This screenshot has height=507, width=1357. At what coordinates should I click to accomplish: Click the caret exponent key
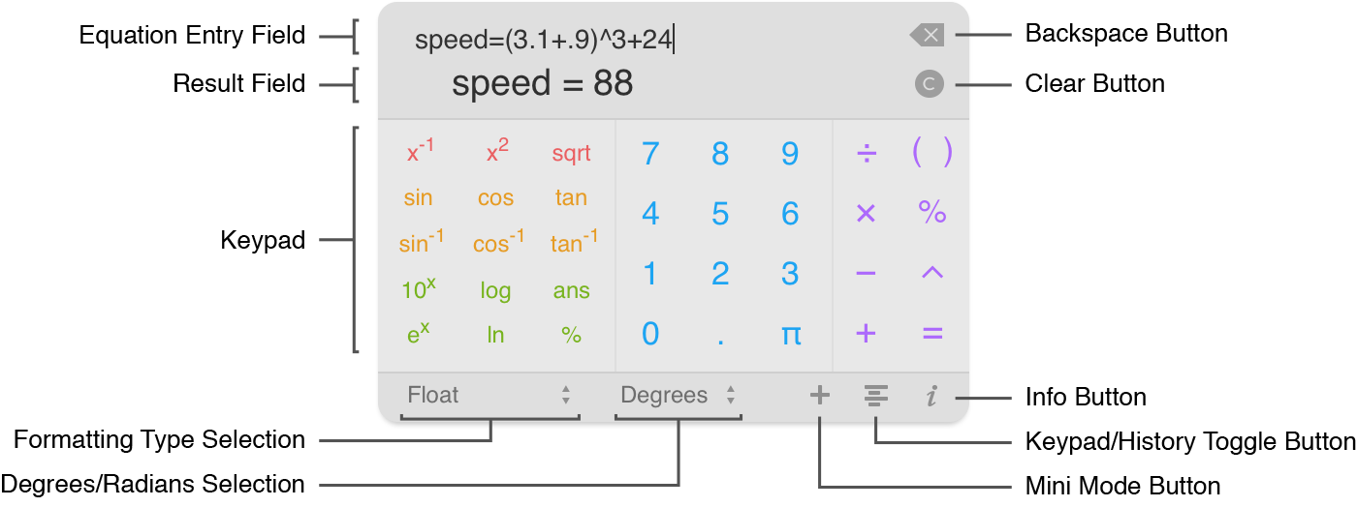[x=931, y=273]
